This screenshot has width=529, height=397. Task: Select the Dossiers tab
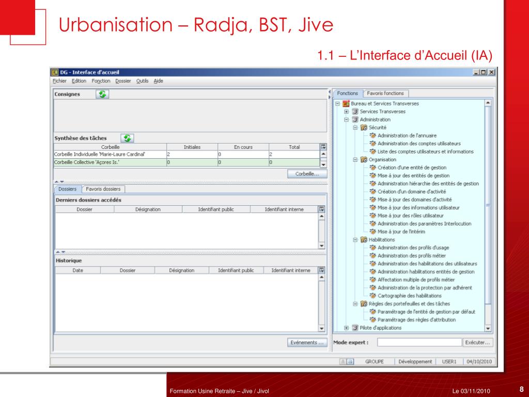click(x=68, y=189)
